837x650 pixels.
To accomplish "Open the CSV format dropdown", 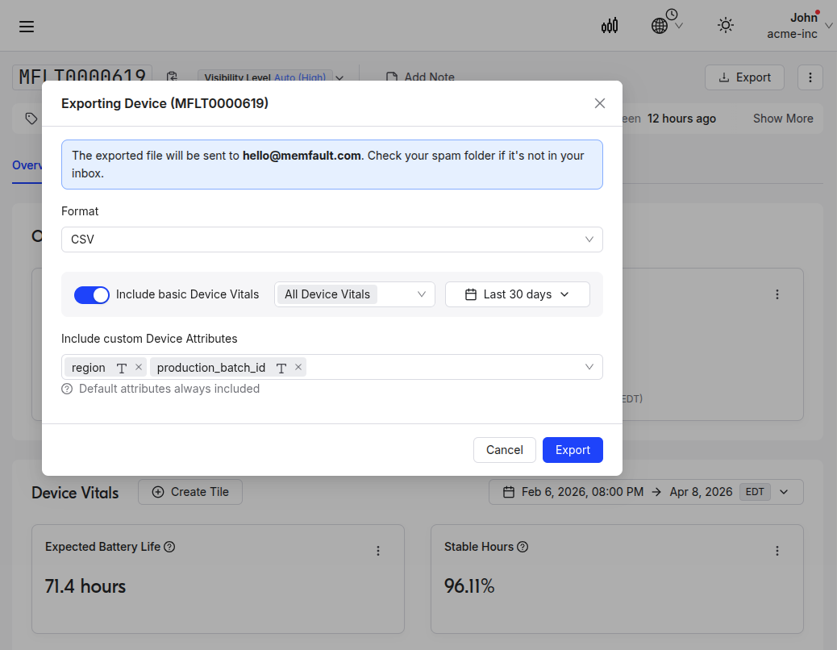I will click(331, 240).
